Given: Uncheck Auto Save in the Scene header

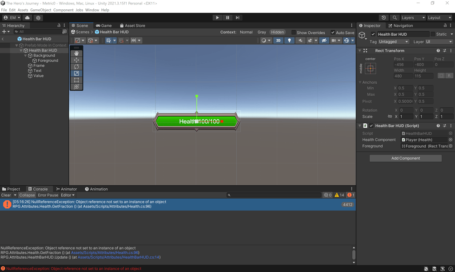Looking at the screenshot, I should pyautogui.click(x=333, y=32).
